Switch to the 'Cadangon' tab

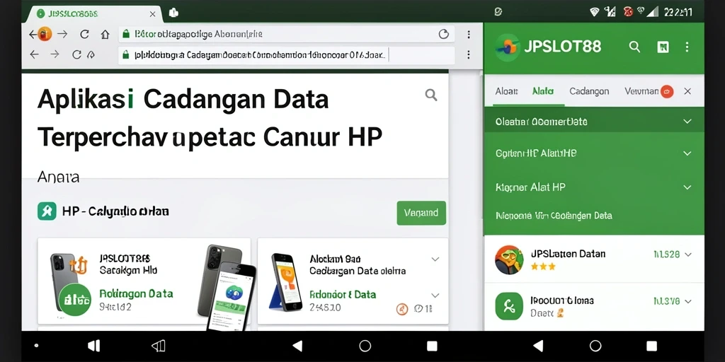589,91
